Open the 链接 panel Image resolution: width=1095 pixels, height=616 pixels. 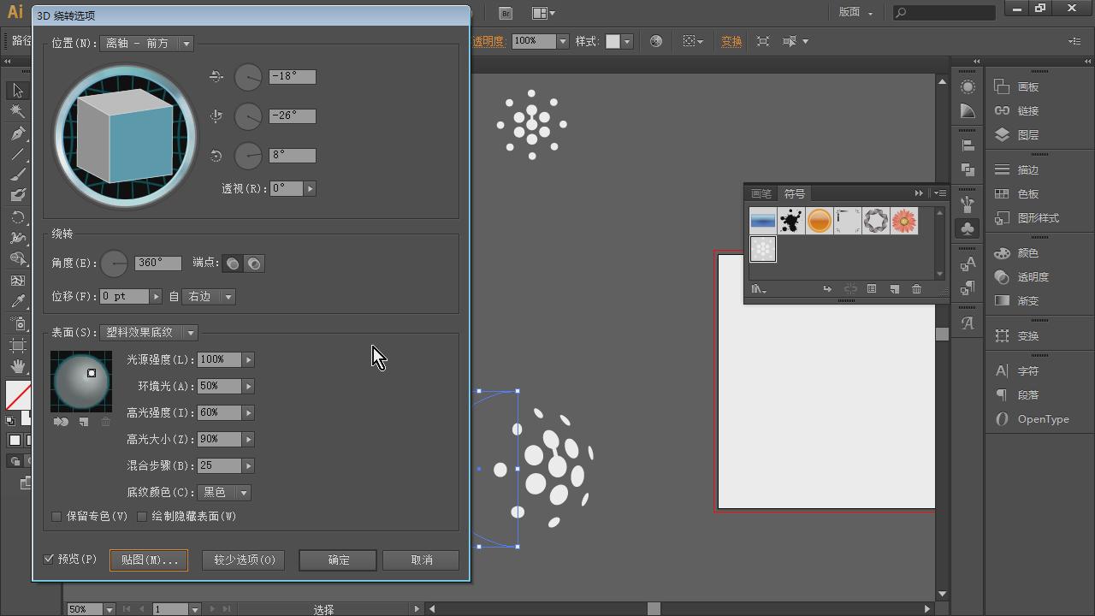coord(1018,110)
